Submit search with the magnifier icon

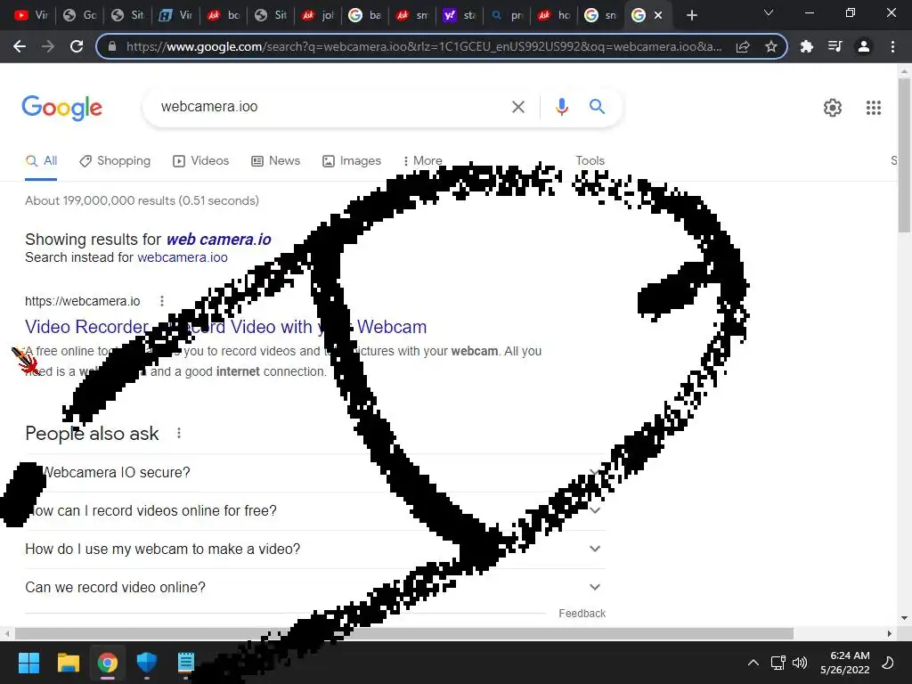tap(597, 107)
